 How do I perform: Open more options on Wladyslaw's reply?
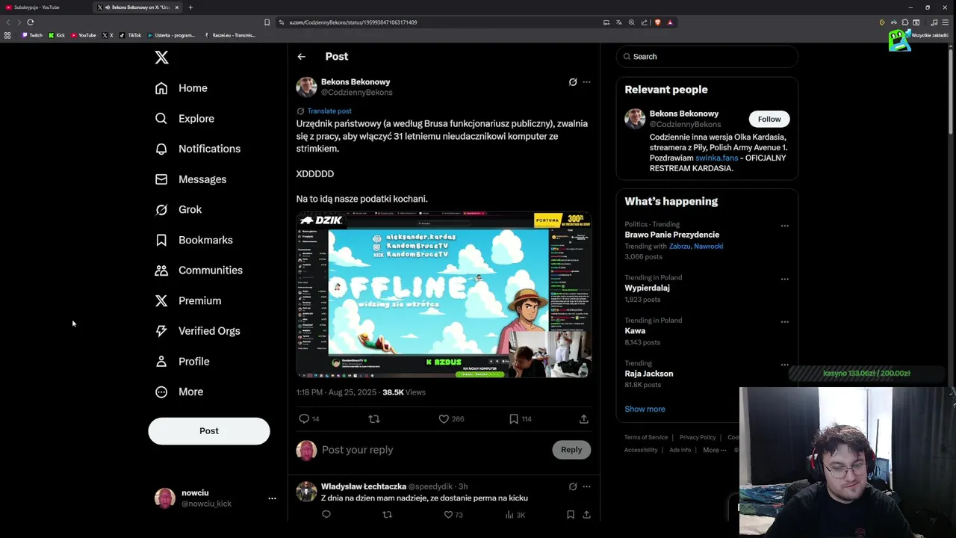point(586,486)
